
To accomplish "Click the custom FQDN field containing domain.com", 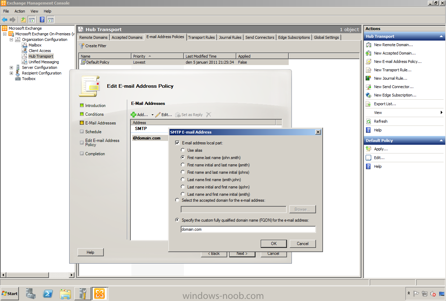I will click(x=248, y=229).
